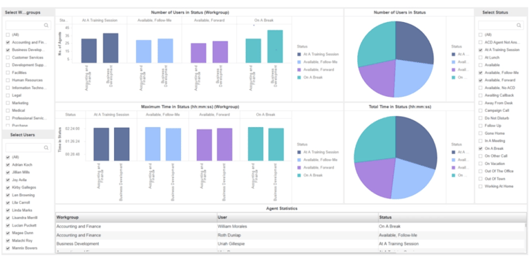Screen dimensions: 532x257
Task: Click the Workgroup column header in Agent Statistics
Action: tap(136, 218)
